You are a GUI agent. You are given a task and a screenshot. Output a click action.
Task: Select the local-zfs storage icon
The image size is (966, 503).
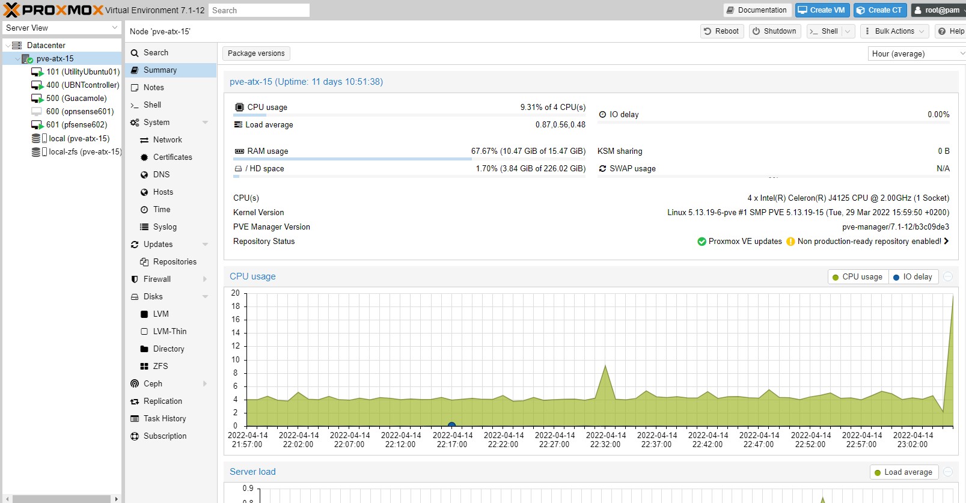(36, 152)
